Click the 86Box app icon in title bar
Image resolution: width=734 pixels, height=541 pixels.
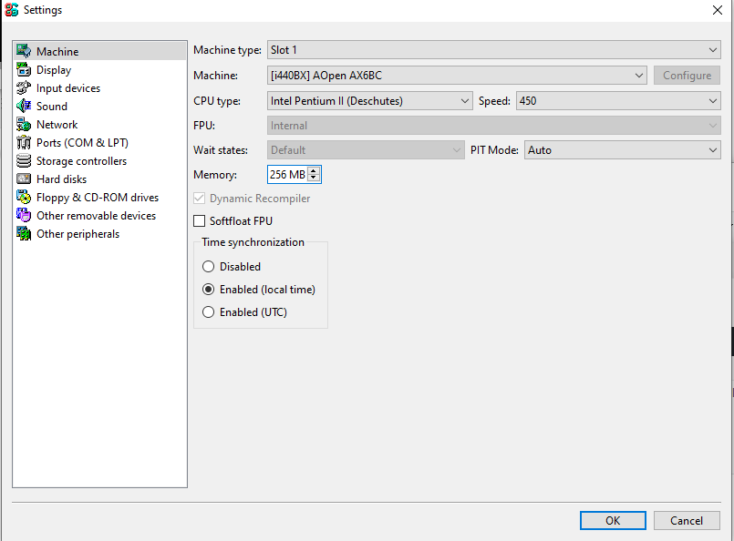click(x=11, y=9)
